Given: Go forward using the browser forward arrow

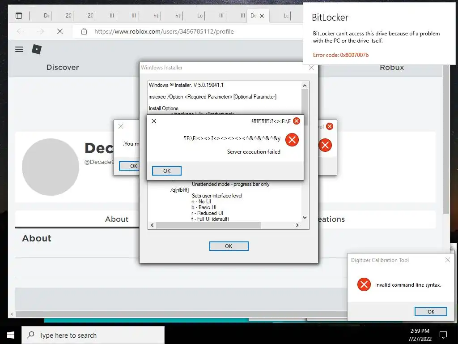Looking at the screenshot, I should [40, 31].
